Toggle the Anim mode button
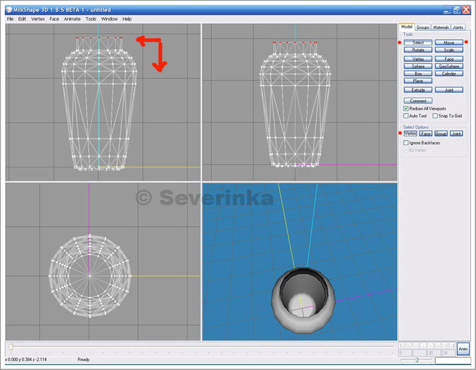Image resolution: width=476 pixels, height=370 pixels. point(463,349)
